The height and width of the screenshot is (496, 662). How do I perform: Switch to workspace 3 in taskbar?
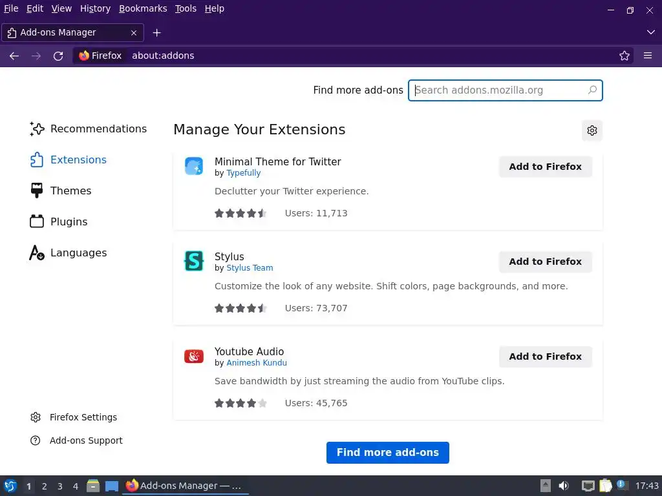pyautogui.click(x=60, y=486)
